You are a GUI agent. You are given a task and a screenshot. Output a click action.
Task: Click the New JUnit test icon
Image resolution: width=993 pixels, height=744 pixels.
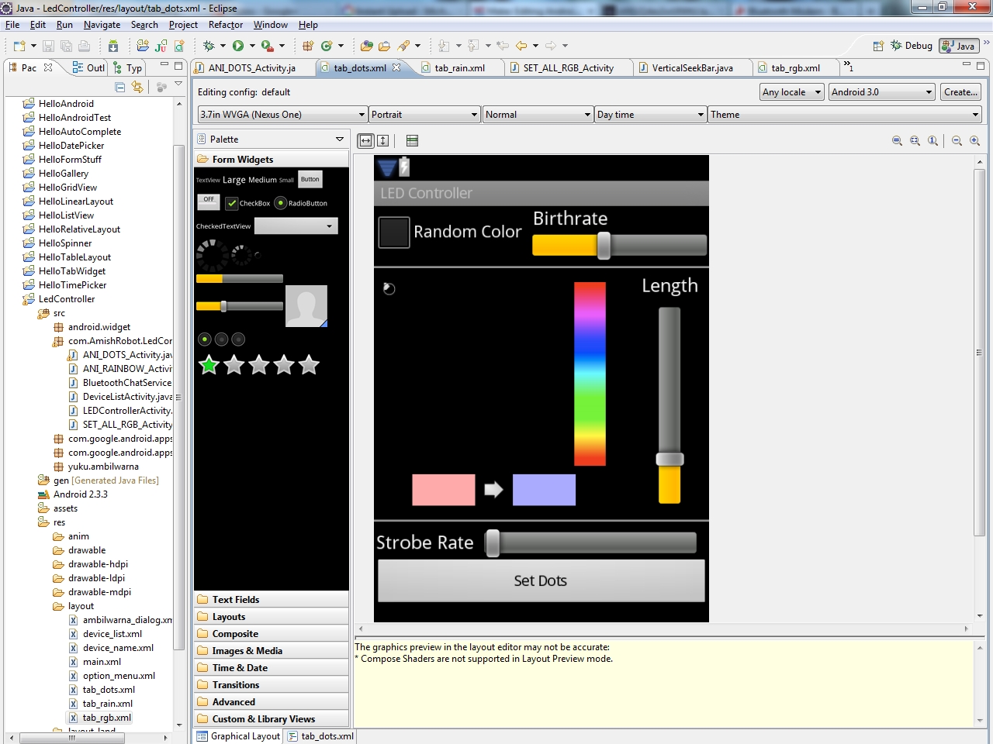click(x=161, y=46)
